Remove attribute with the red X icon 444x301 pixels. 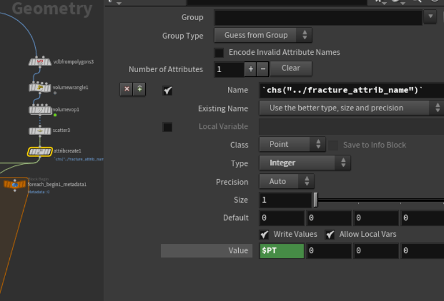(x=127, y=89)
